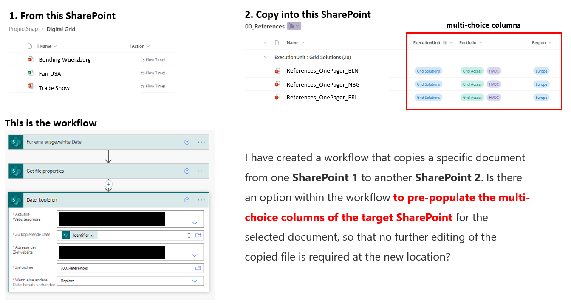The image size is (571, 303).
Task: Open folder picker for 'Zu kopierende Datei'
Action: click(x=198, y=235)
